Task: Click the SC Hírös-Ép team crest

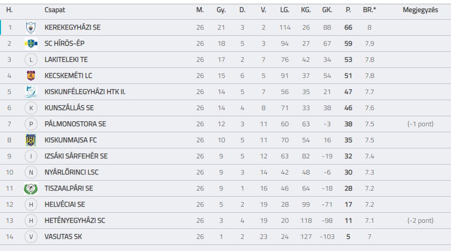Action: pos(31,44)
